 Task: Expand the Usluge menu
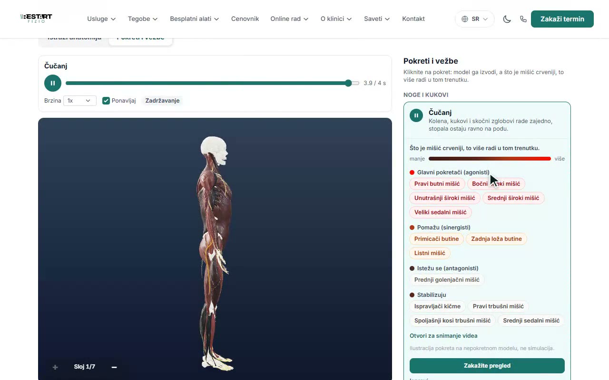[101, 19]
